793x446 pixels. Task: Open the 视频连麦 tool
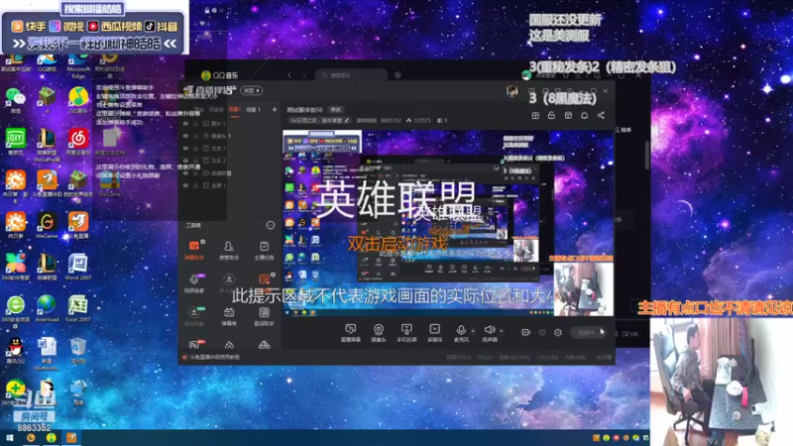(x=194, y=283)
